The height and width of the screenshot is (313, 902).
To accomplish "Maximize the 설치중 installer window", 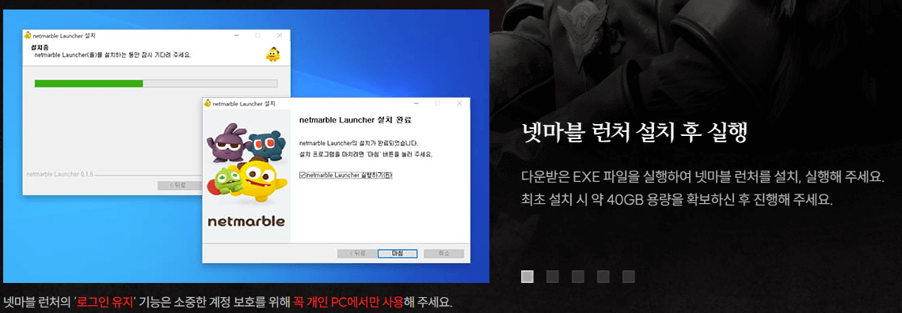I will (257, 35).
